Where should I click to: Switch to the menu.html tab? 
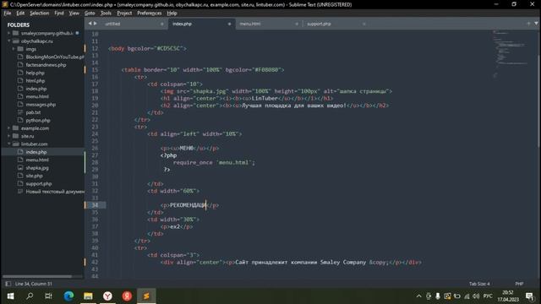(250, 24)
